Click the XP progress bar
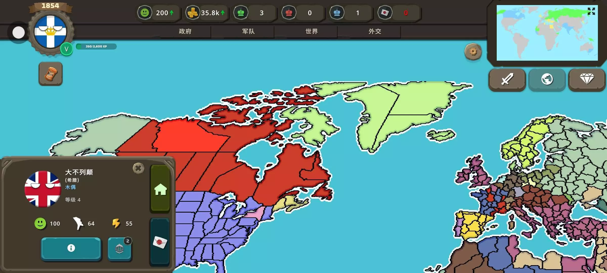 tap(96, 47)
